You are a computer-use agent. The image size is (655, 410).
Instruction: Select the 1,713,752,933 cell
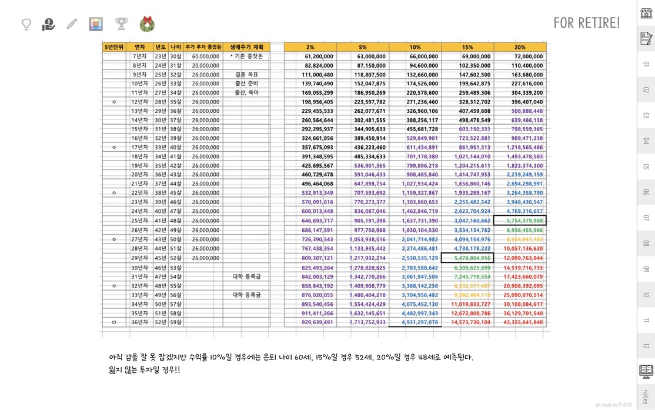pyautogui.click(x=363, y=322)
